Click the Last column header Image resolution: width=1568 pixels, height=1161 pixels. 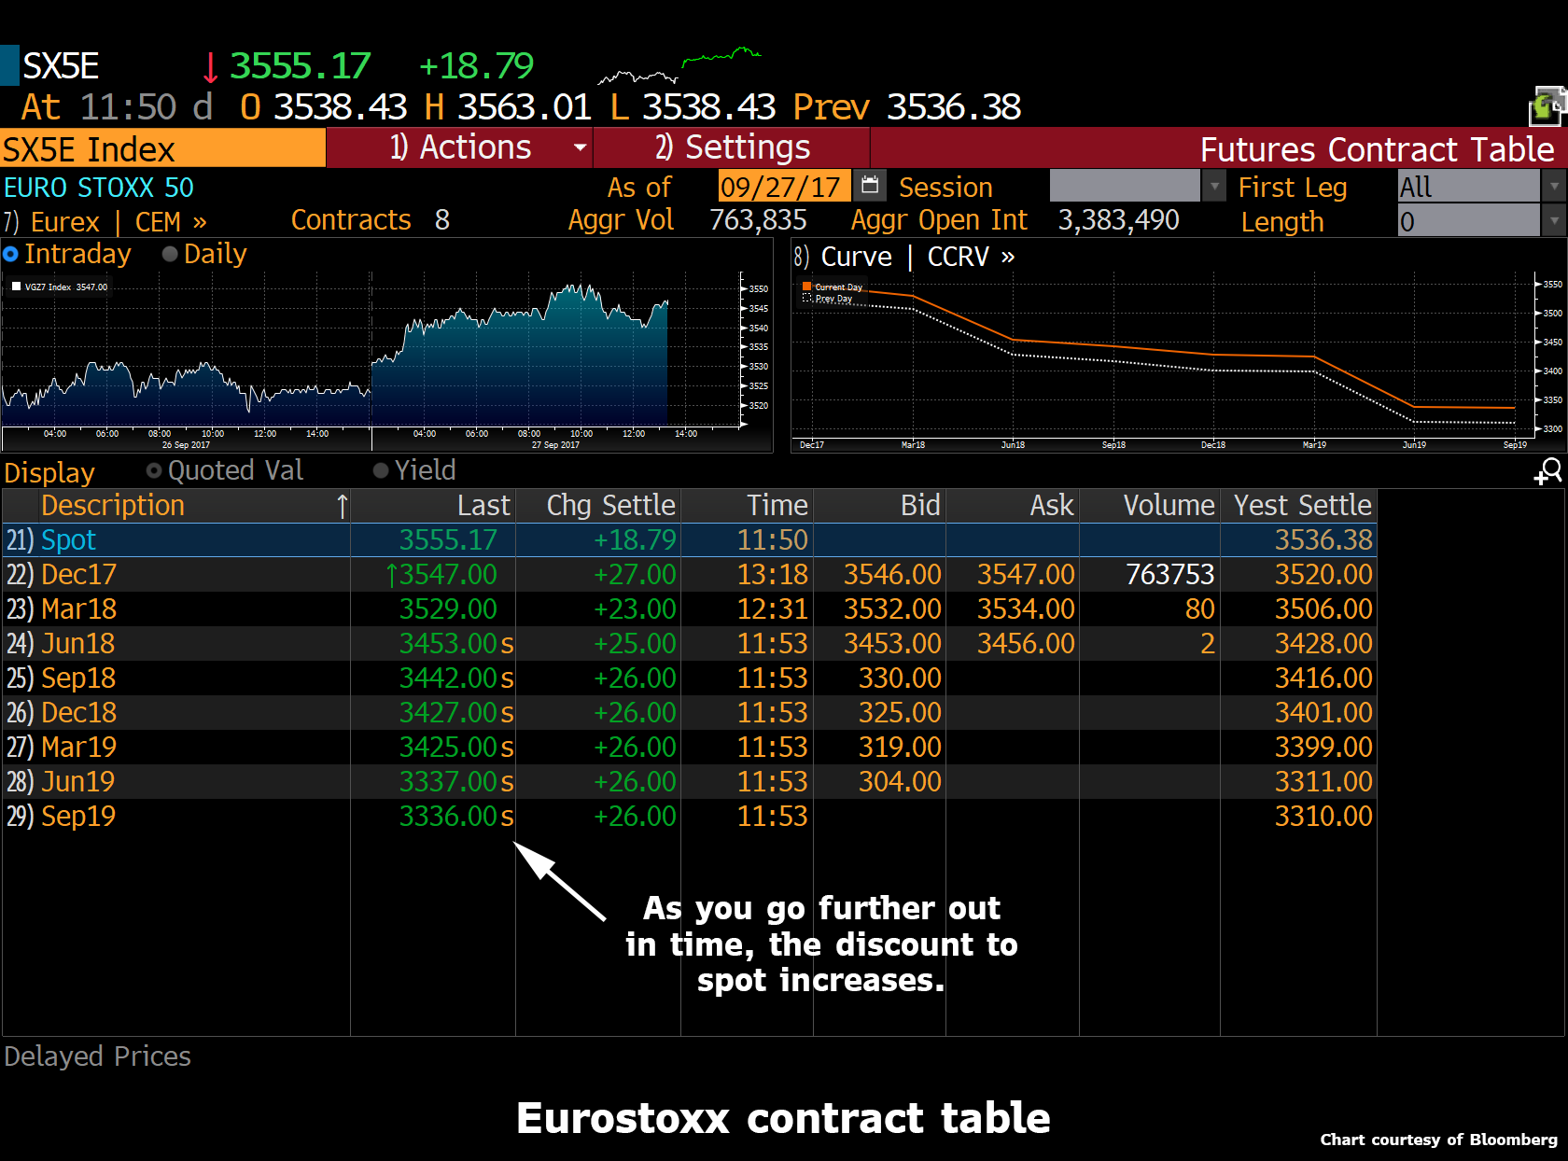(433, 506)
